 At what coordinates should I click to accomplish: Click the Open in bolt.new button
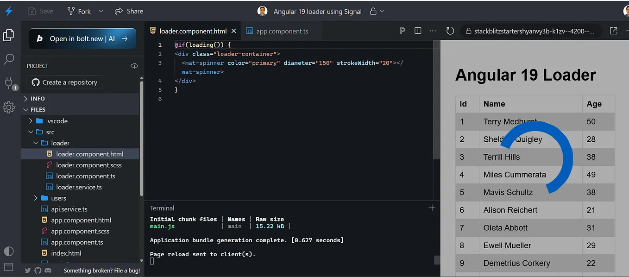pos(82,39)
